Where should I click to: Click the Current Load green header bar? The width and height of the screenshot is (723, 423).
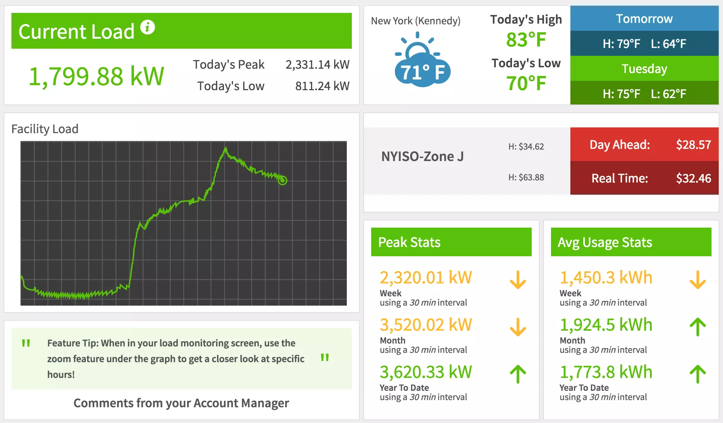tap(181, 31)
